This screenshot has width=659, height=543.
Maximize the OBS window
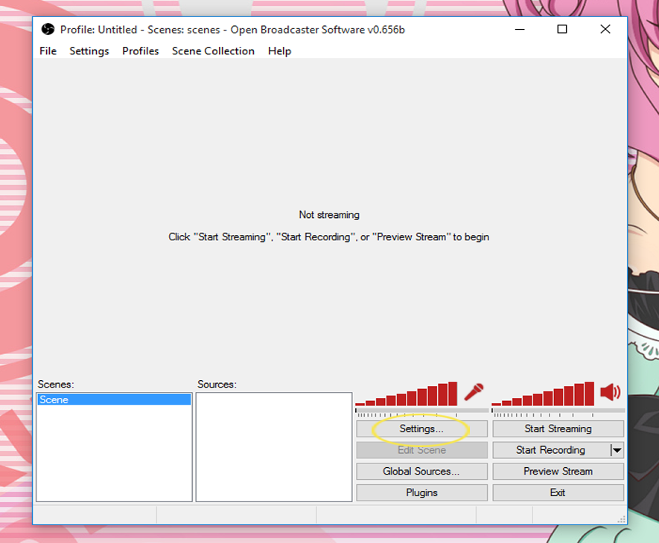(562, 30)
